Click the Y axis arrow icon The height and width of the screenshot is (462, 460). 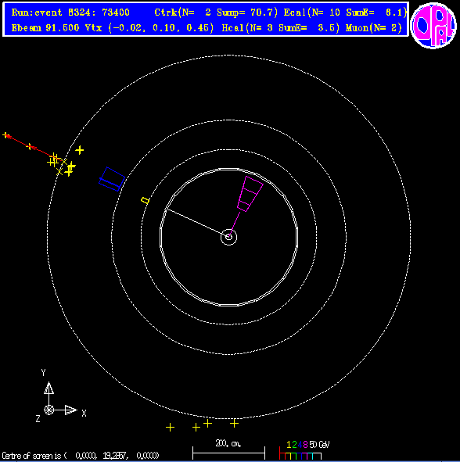[x=49, y=388]
